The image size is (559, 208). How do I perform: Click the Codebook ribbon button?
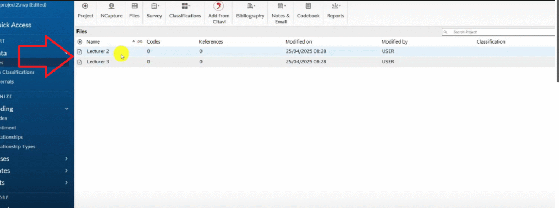[308, 11]
